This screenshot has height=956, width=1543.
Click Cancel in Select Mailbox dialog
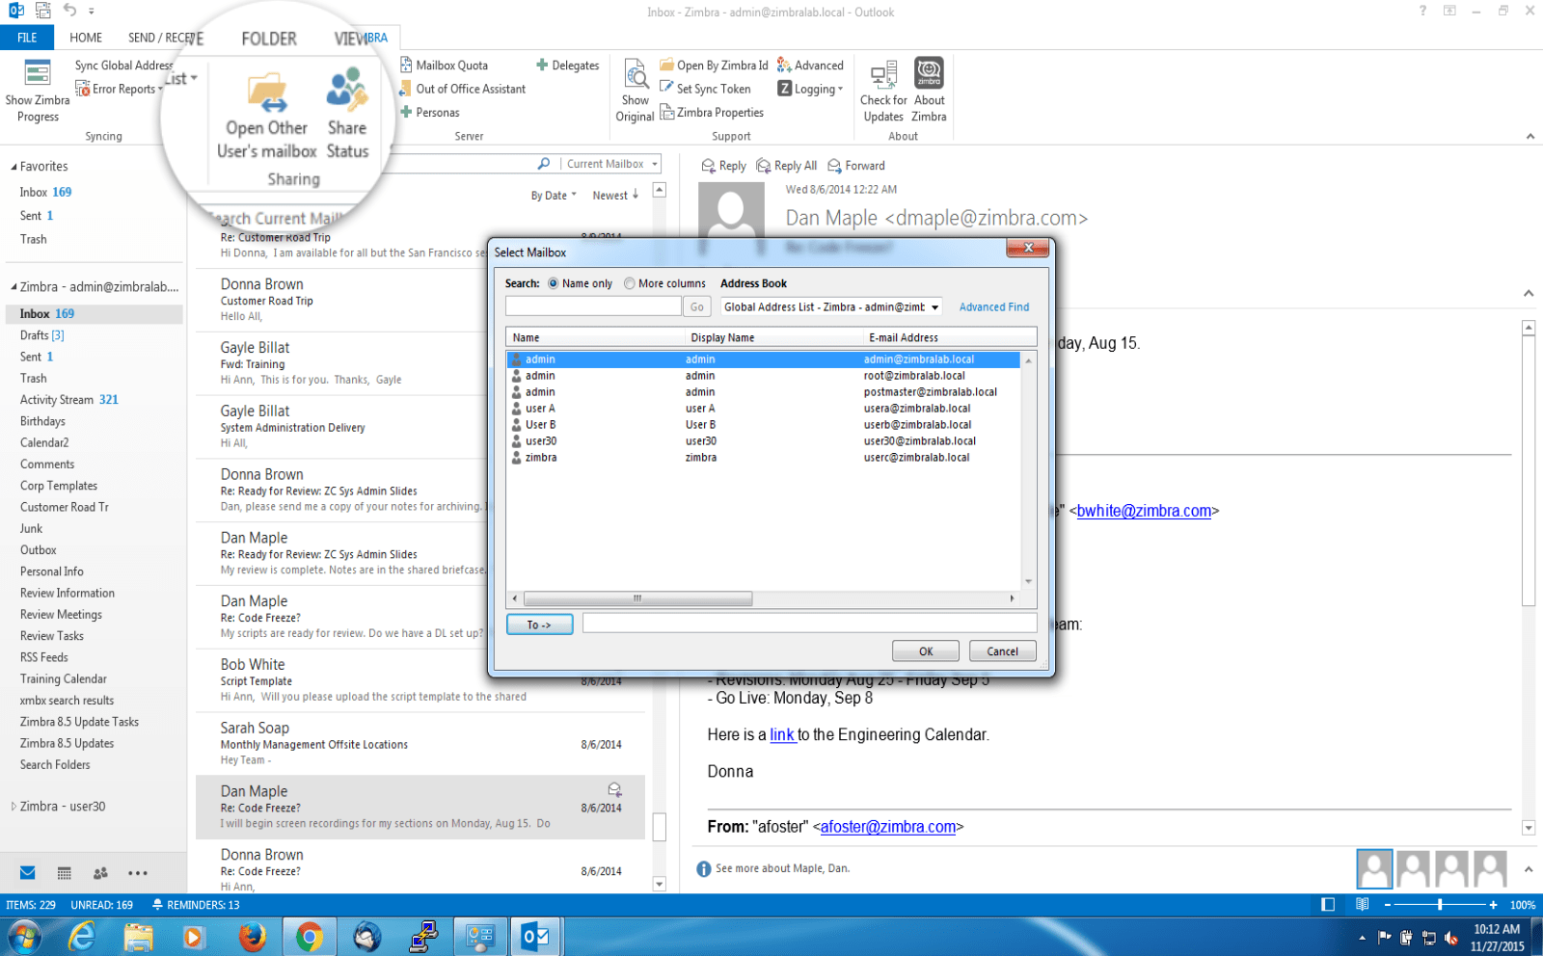pyautogui.click(x=1003, y=651)
